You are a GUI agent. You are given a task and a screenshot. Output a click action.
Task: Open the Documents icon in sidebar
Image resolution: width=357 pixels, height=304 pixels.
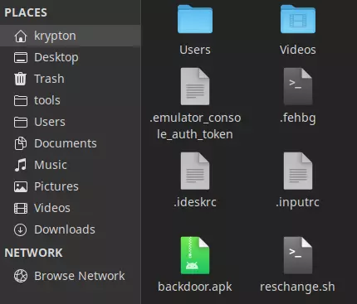(x=21, y=143)
